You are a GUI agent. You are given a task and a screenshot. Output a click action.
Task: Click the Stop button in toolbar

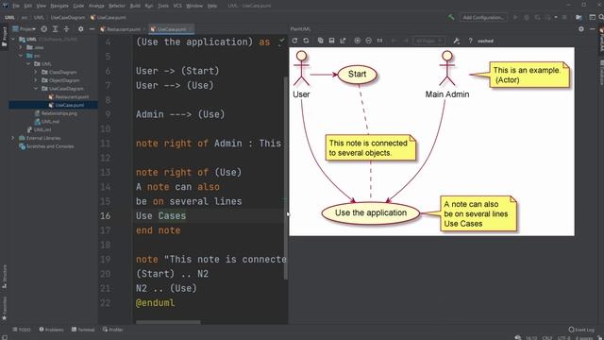click(x=564, y=17)
